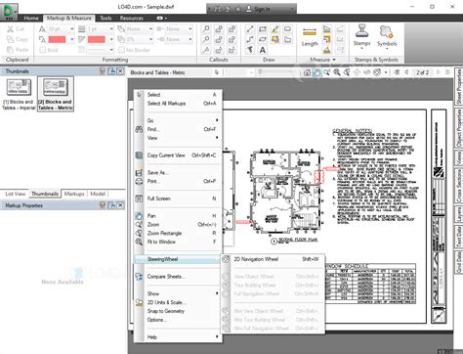Choose Select All Markups from context menu
Screen dimensions: 463x354
coord(178,104)
